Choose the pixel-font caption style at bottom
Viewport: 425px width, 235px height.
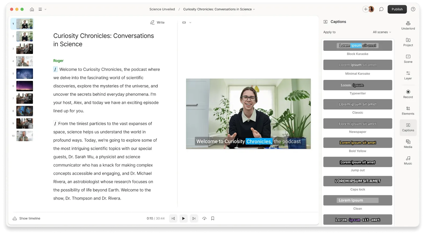point(358,220)
